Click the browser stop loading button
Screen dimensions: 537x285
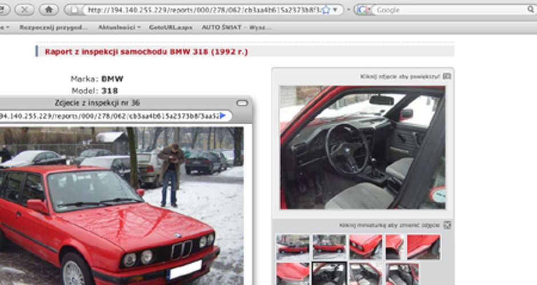(25, 10)
